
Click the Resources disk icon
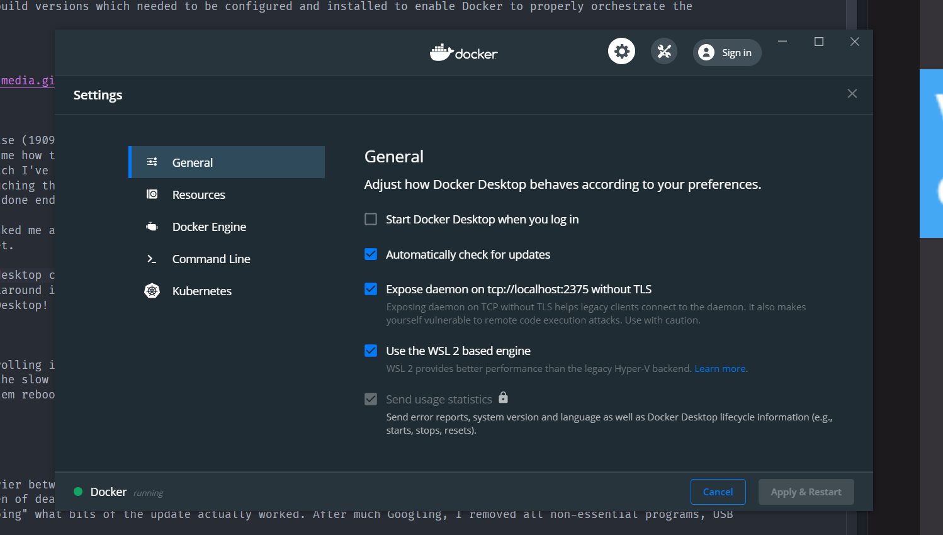point(152,194)
